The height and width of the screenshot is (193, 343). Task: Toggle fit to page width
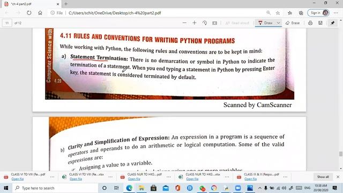(214, 23)
